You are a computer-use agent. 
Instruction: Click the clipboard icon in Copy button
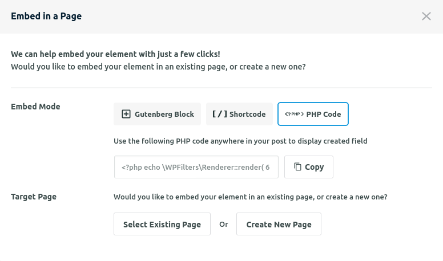point(297,167)
